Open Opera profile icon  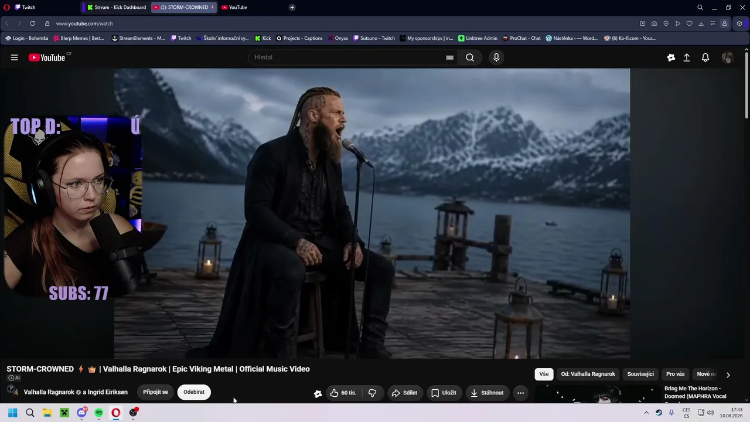(724, 23)
